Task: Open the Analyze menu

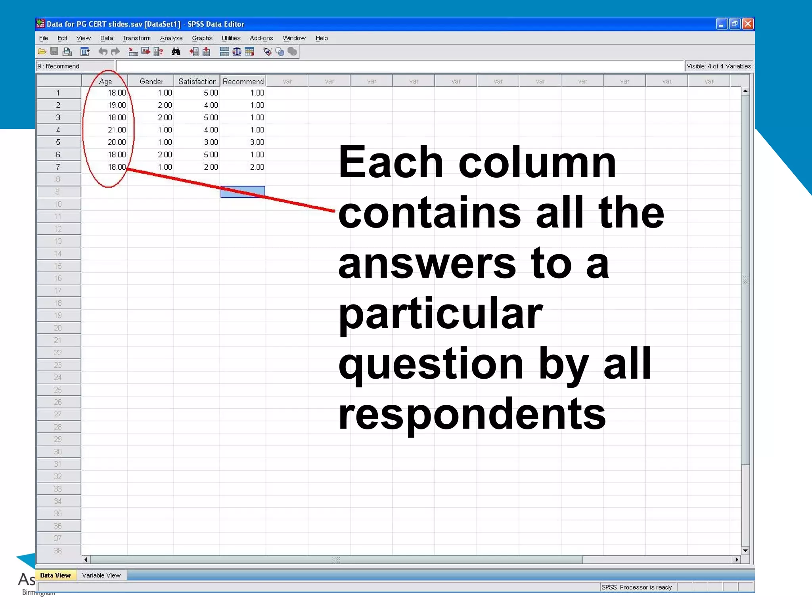Action: tap(171, 38)
